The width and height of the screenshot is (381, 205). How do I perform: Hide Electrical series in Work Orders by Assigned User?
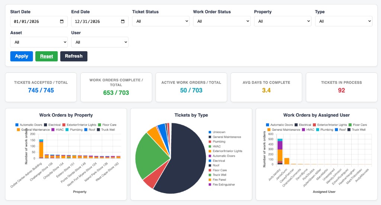coord(303,125)
